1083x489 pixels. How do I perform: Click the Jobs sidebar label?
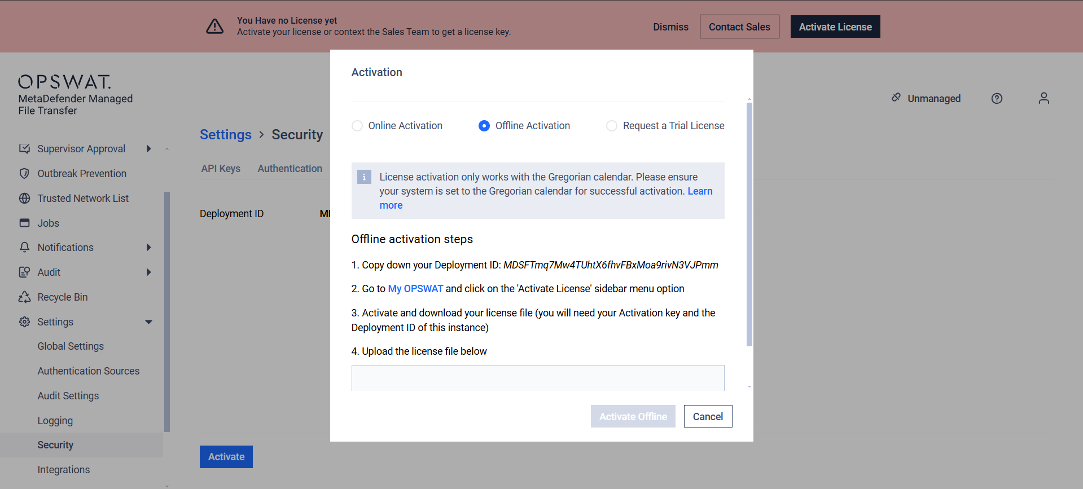pos(48,223)
